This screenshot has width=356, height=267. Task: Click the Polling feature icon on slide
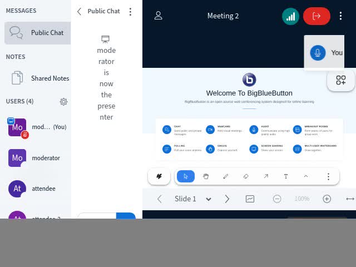click(x=167, y=149)
